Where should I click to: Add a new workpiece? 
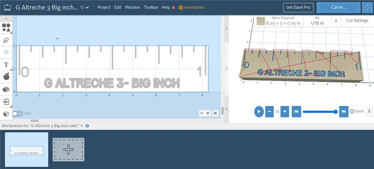pyautogui.click(x=69, y=150)
